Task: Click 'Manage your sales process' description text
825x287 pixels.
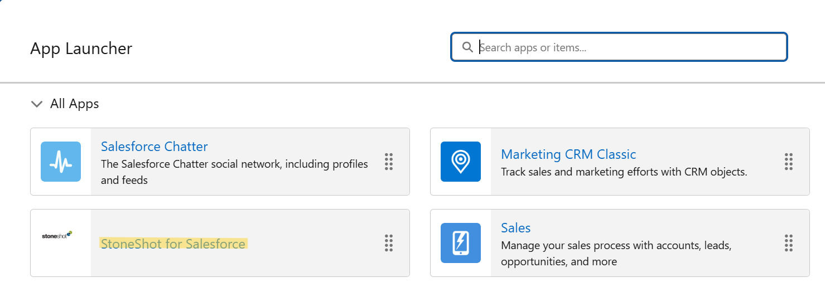Action: tap(616, 254)
